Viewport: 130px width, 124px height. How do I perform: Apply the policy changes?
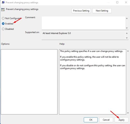tap(121, 120)
